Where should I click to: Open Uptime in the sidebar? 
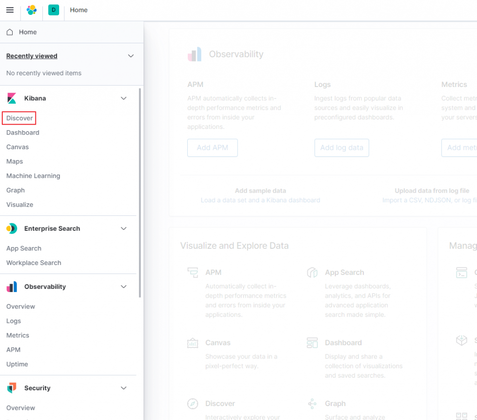coord(17,364)
